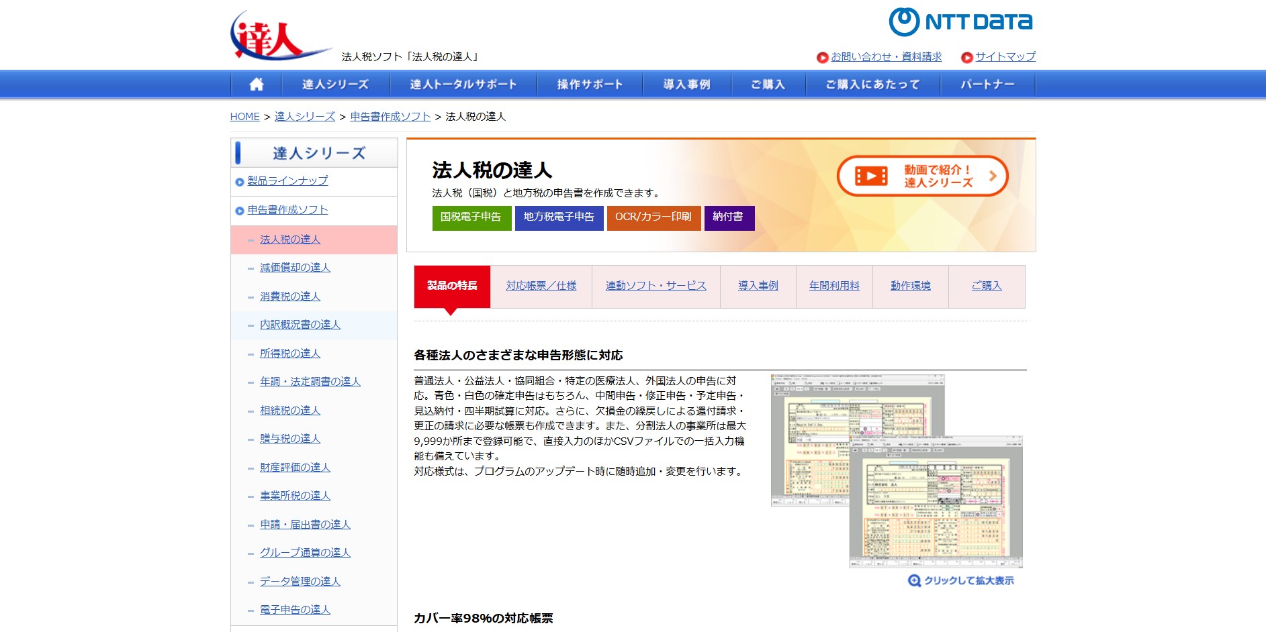
Task: Switch to the 対応帳票／仕様 tab
Action: 541,286
